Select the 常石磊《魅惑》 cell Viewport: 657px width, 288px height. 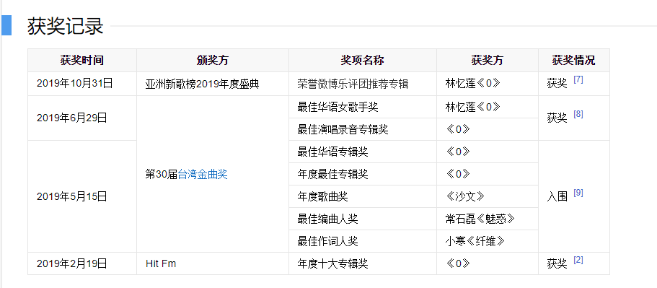click(x=488, y=219)
